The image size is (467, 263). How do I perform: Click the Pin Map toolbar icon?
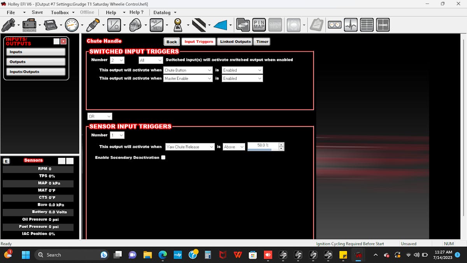click(x=259, y=25)
